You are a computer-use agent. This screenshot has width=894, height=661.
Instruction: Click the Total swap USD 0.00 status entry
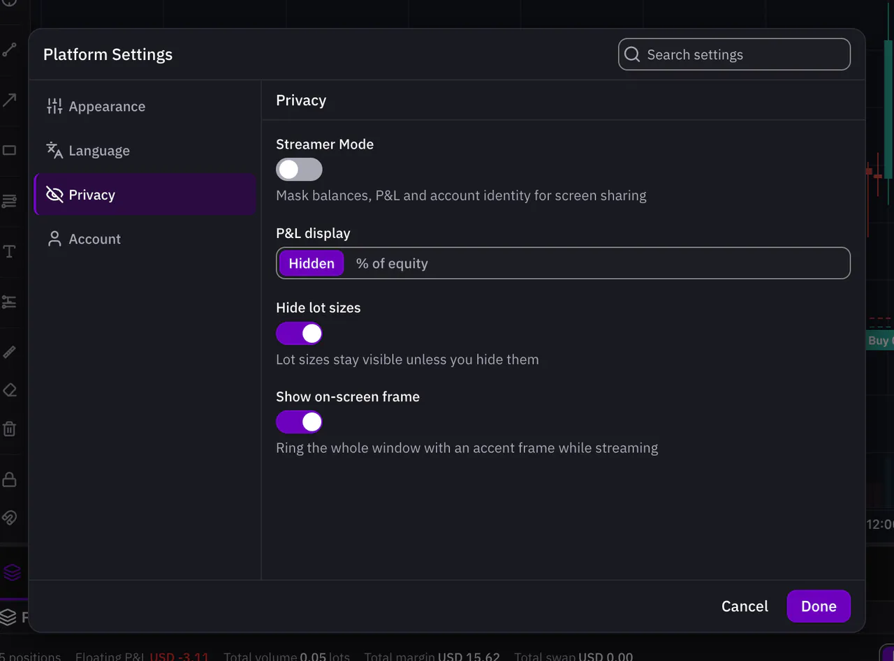(x=573, y=657)
